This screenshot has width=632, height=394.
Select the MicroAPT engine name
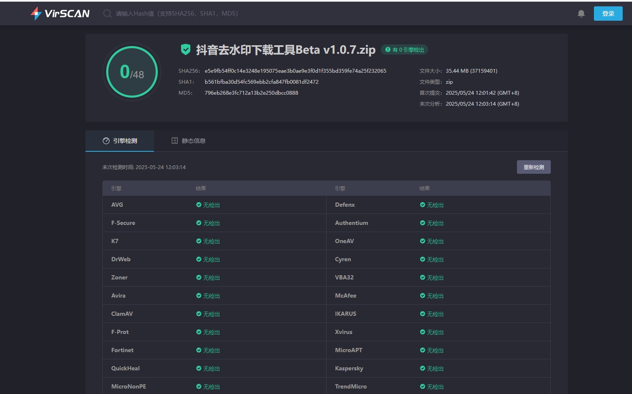[x=349, y=350]
